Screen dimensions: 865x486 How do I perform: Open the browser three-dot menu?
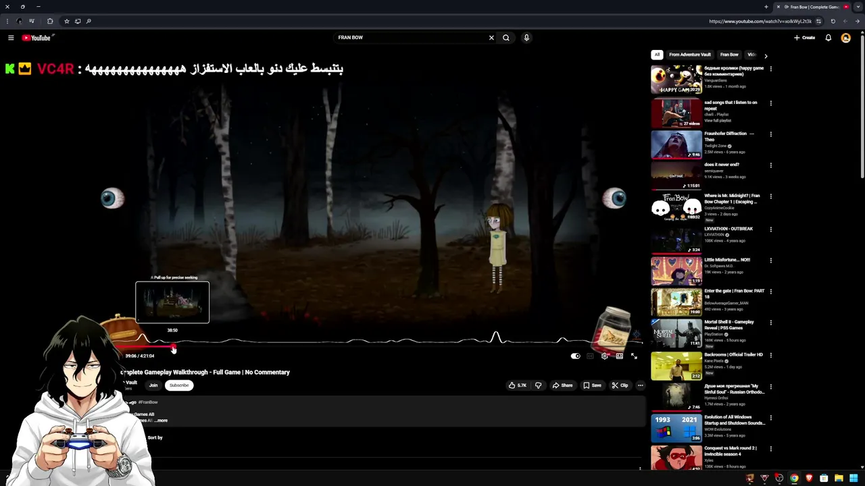[7, 21]
